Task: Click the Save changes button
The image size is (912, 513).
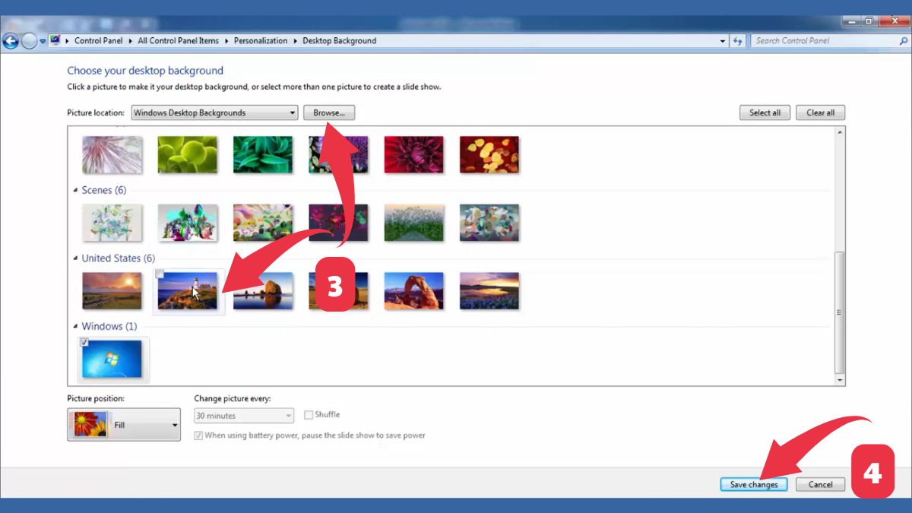Action: coord(753,484)
